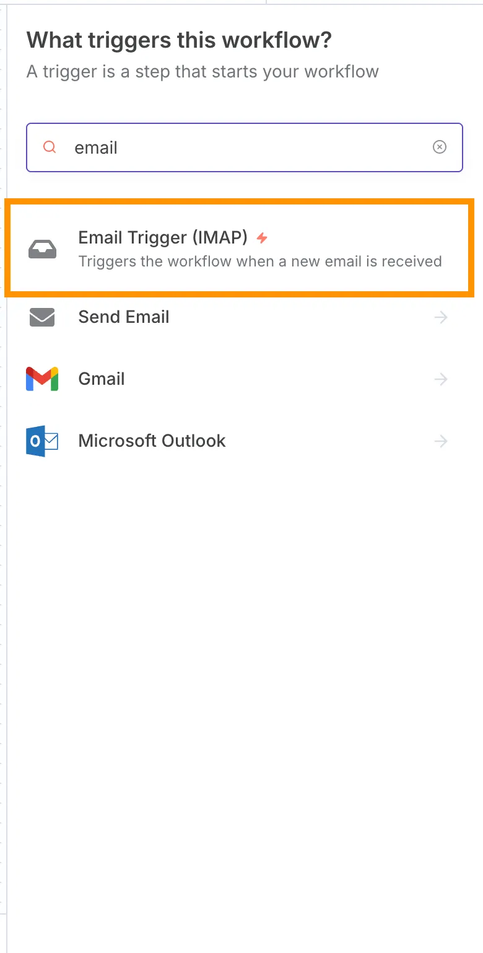The width and height of the screenshot is (483, 953).
Task: Click the word "email" in the search box
Action: [96, 147]
